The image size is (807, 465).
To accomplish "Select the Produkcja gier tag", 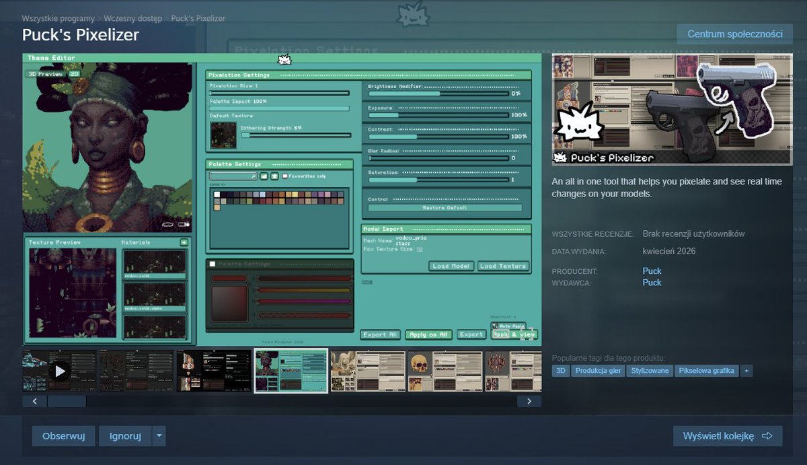I will 599,371.
